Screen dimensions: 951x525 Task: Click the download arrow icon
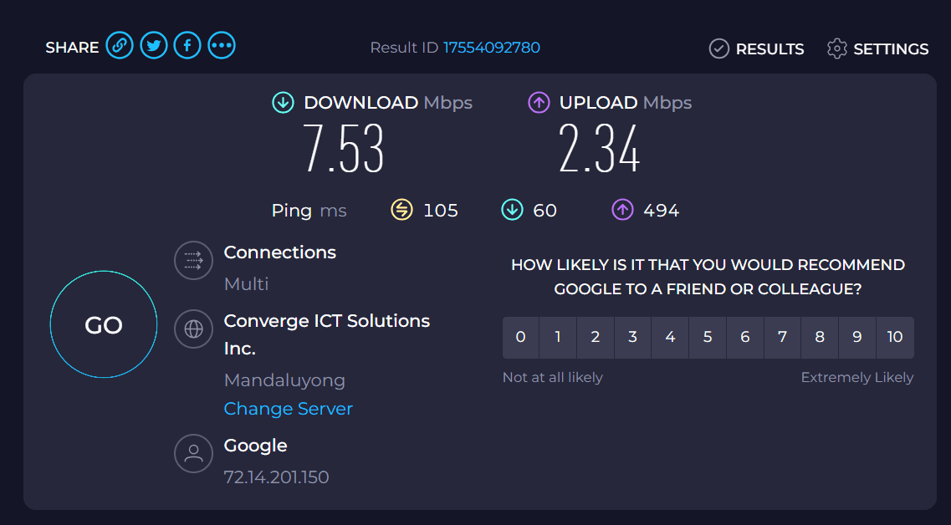coord(283,103)
